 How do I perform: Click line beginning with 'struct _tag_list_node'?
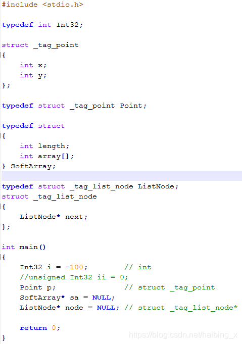pyautogui.click(x=49, y=196)
